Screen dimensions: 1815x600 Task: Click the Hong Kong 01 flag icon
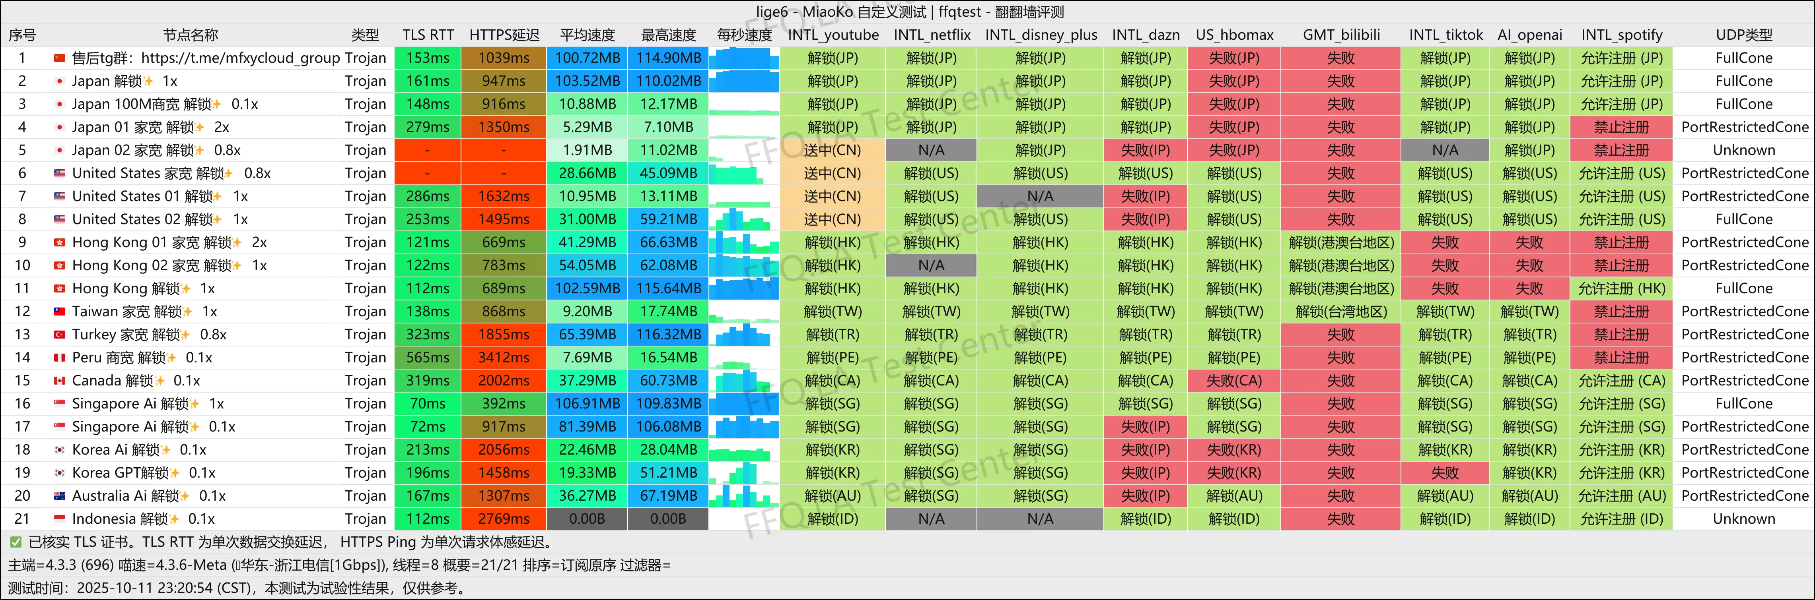[59, 242]
